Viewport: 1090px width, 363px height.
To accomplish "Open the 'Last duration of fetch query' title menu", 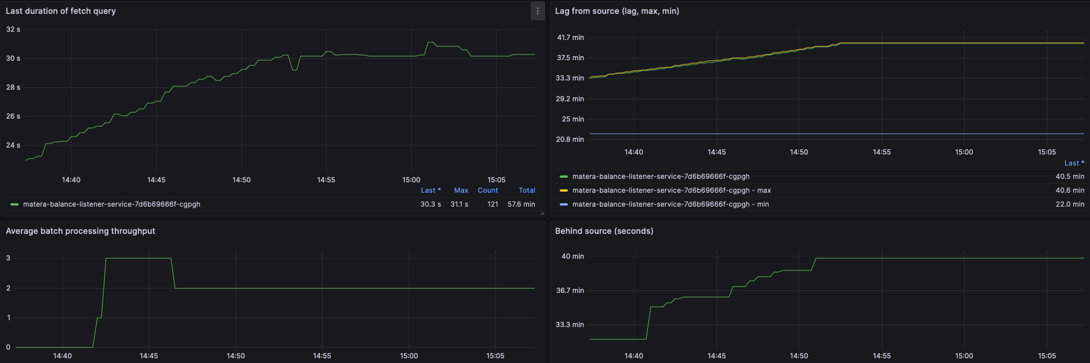I will (x=61, y=11).
